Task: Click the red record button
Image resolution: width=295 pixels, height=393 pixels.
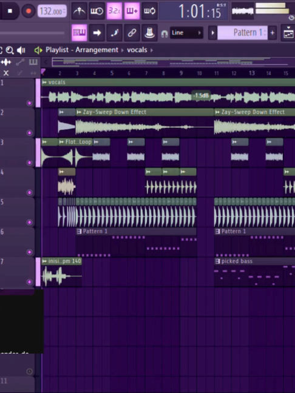Action: tap(29, 11)
